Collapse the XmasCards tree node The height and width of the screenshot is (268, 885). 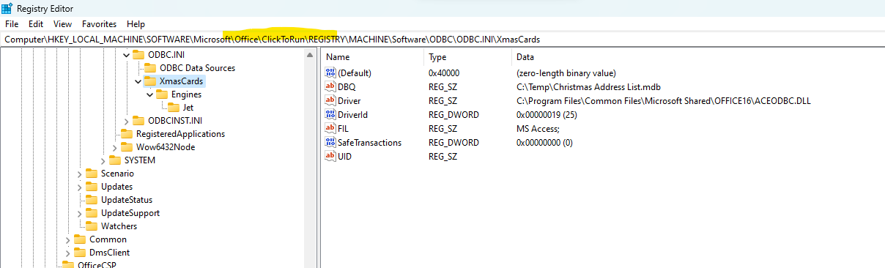138,81
